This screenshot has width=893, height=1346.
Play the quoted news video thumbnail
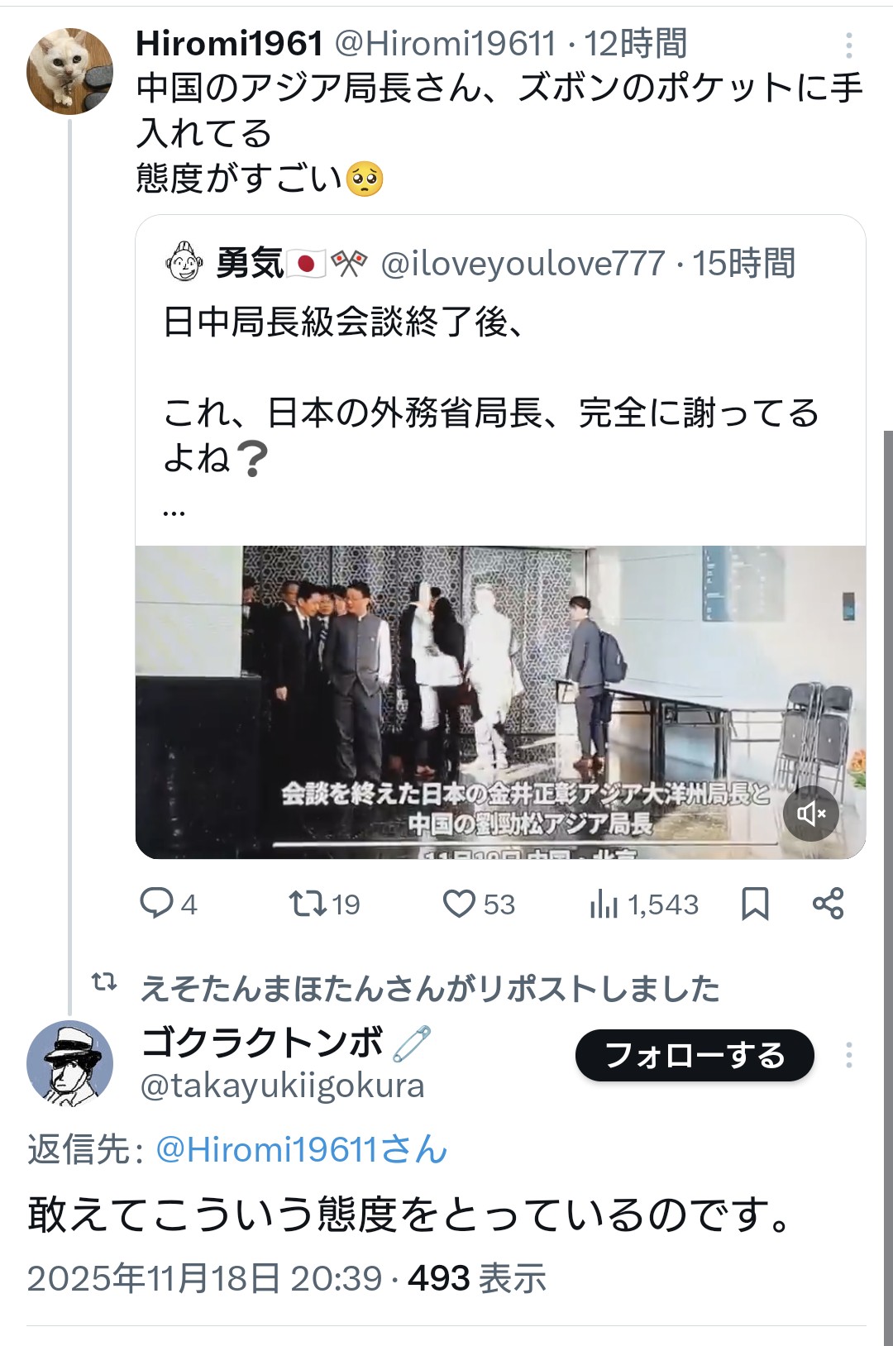(x=500, y=702)
